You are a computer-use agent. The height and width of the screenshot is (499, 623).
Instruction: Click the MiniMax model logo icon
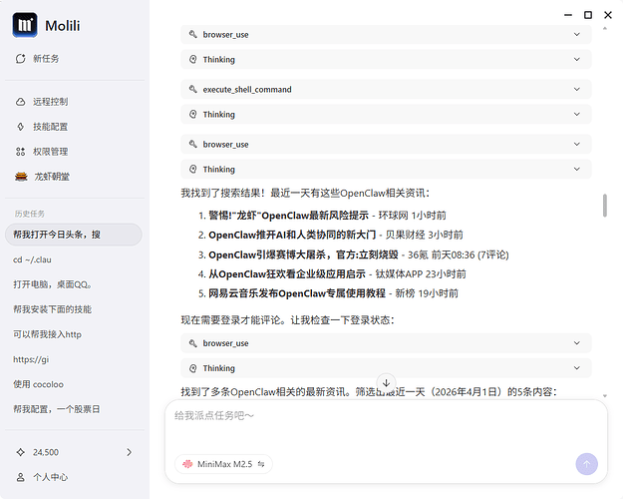click(x=187, y=464)
